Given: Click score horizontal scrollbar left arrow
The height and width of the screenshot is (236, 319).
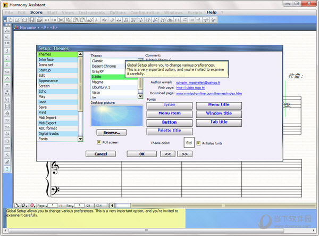Looking at the screenshot, I should click(112, 206).
